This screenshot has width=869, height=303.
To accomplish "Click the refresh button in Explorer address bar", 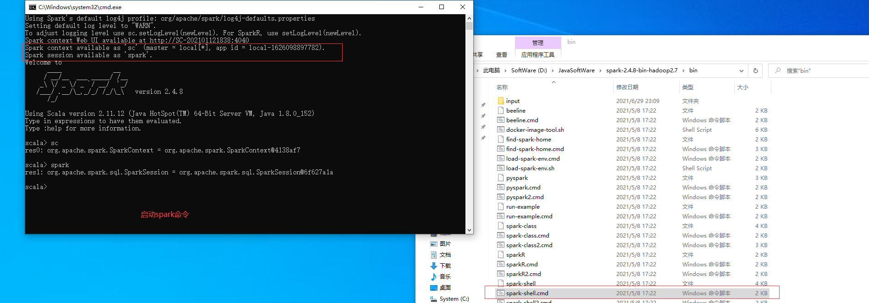I will coord(755,70).
